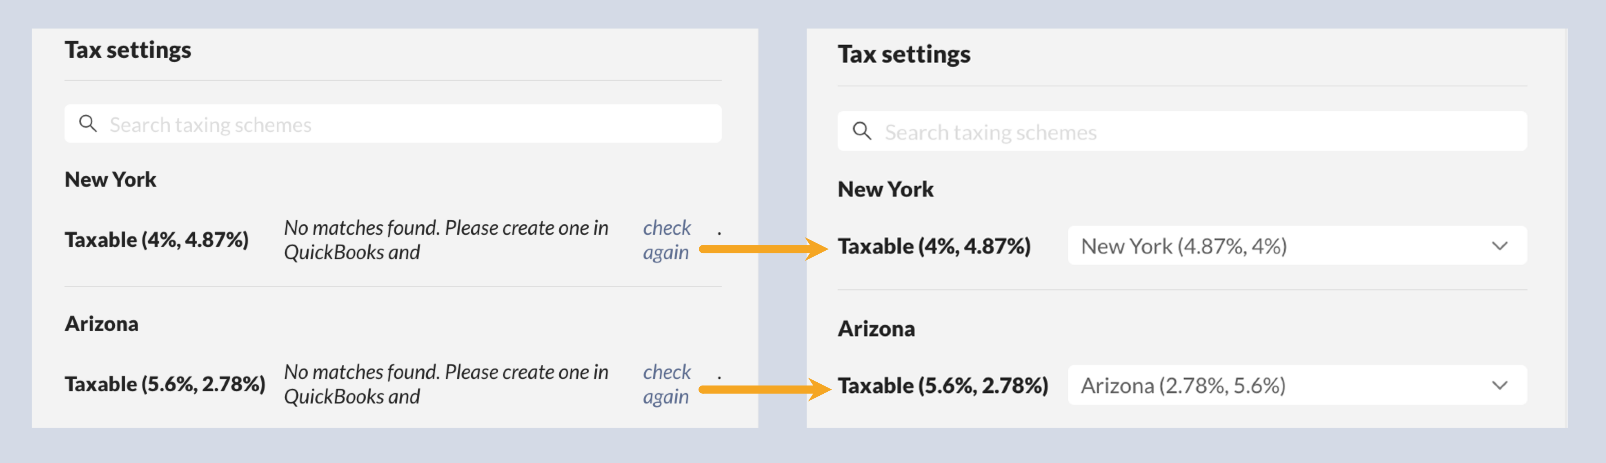The width and height of the screenshot is (1606, 463).
Task: Click the search magnifier icon in the left panel
Action: coord(88,123)
